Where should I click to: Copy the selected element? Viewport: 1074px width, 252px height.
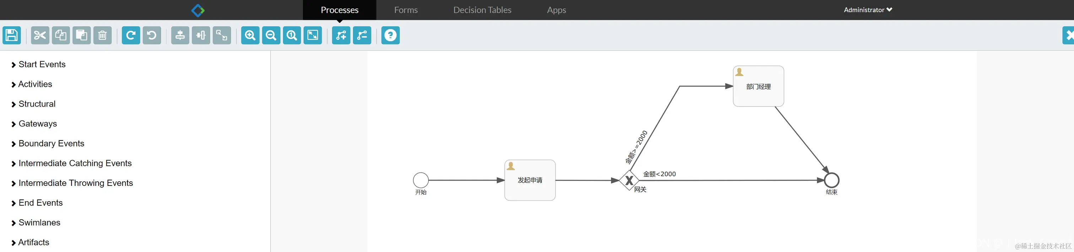point(61,36)
